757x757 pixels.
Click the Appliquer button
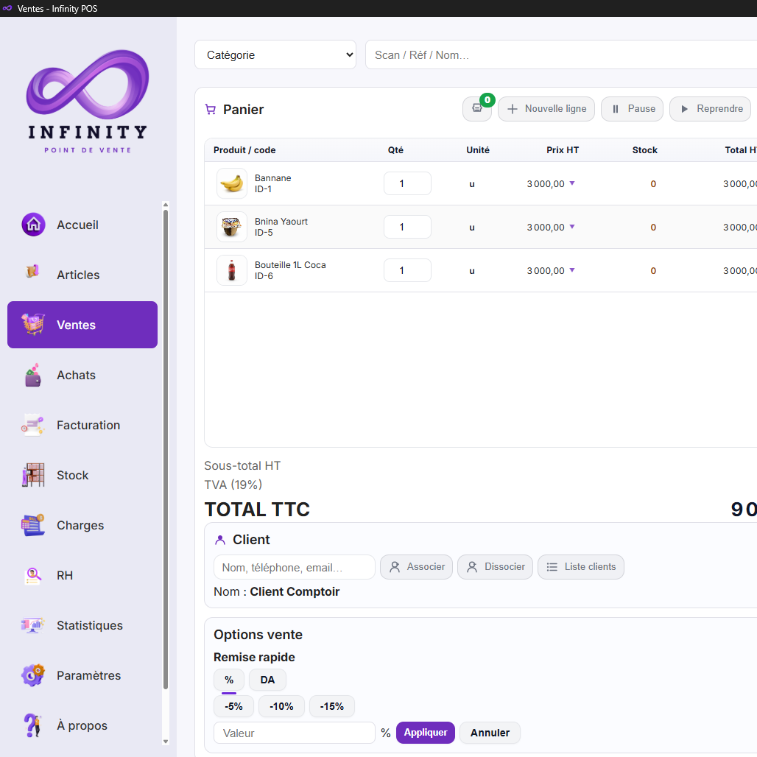coord(425,733)
